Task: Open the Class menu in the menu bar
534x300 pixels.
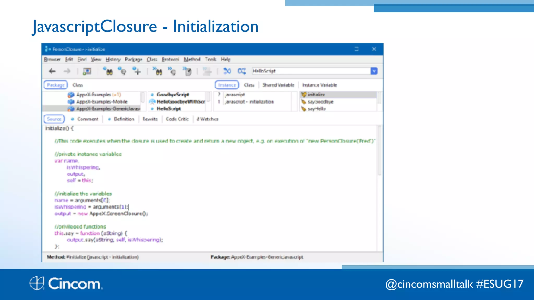Action: click(152, 59)
